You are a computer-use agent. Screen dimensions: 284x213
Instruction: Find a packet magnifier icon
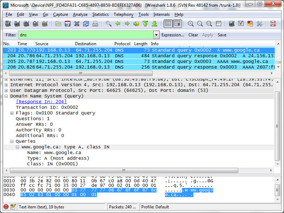click(x=109, y=24)
